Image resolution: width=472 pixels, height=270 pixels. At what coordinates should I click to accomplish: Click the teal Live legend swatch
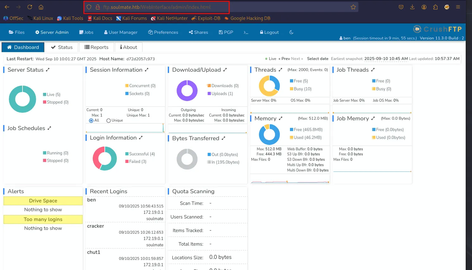45,94
